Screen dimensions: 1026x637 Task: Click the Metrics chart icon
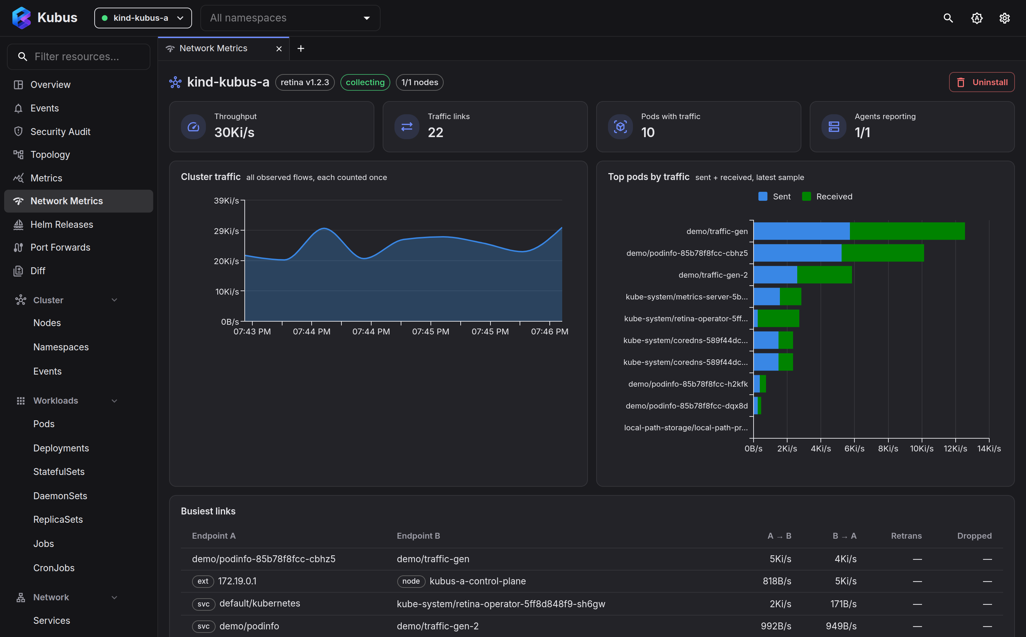[18, 178]
